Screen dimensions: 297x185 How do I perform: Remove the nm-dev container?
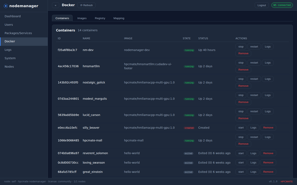(244, 53)
